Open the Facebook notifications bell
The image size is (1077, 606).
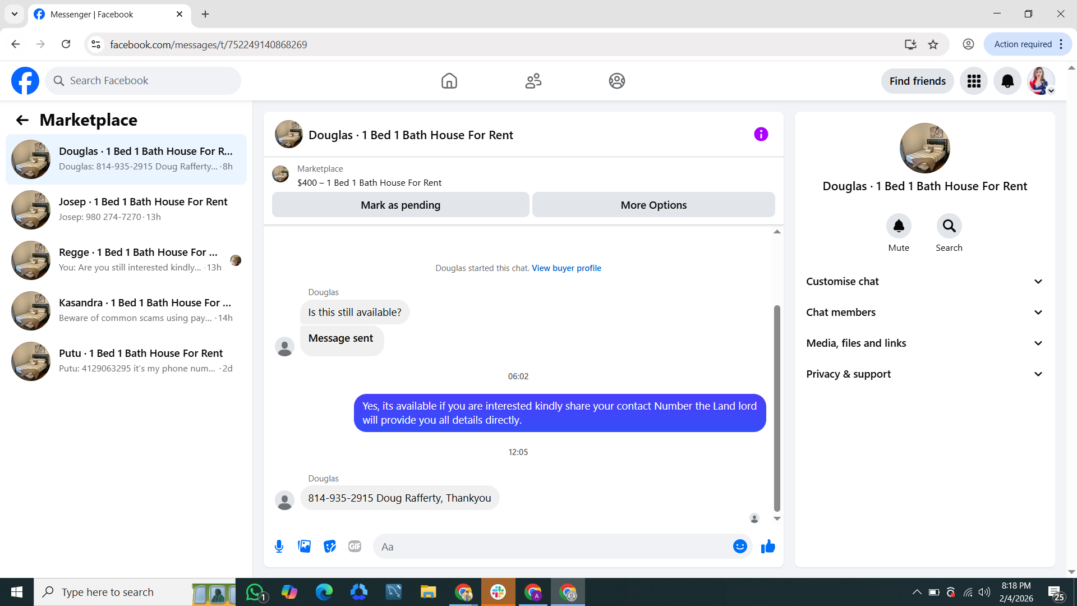[x=1007, y=81]
